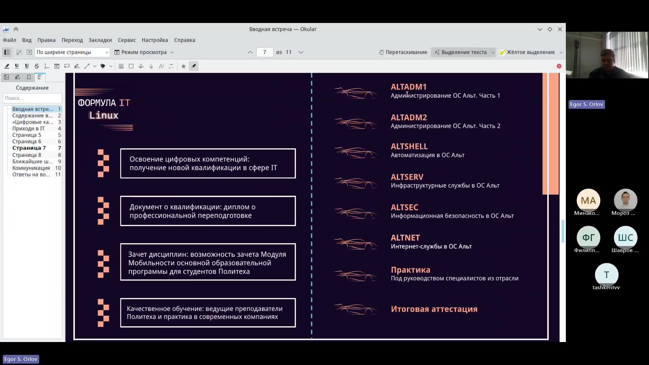This screenshot has width=649, height=365.
Task: Open the Вид menu
Action: pyautogui.click(x=27, y=40)
